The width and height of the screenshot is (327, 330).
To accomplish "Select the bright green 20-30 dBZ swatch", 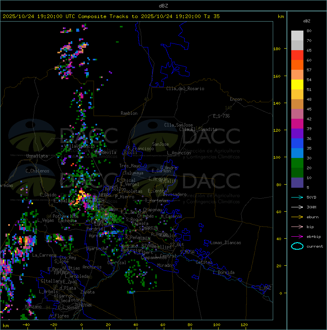I will (297, 163).
